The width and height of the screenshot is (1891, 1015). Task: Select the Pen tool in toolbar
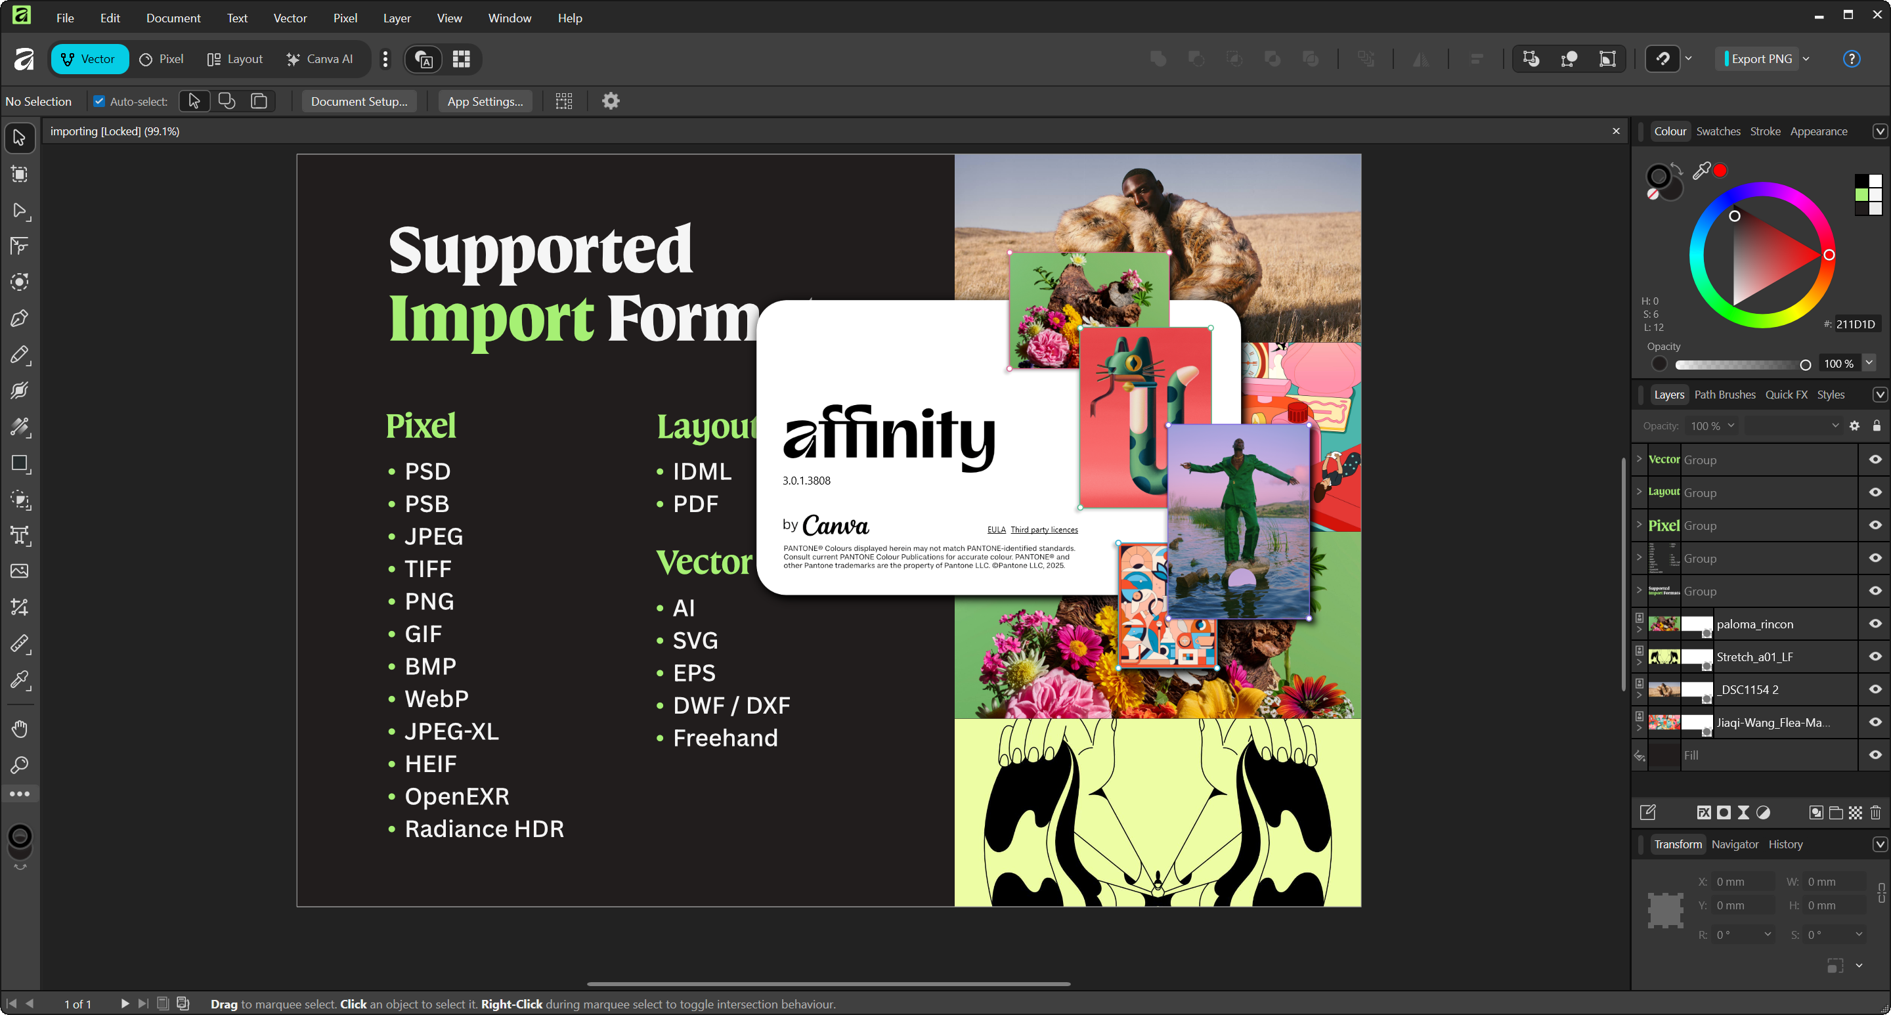[x=20, y=318]
